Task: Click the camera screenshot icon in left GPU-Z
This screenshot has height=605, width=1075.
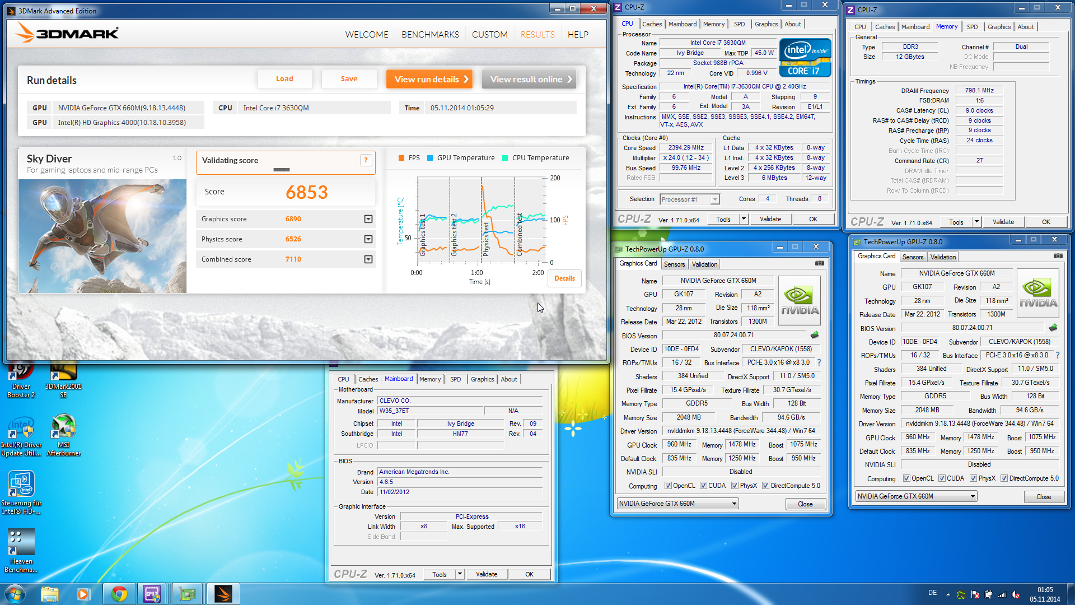Action: [x=819, y=263]
